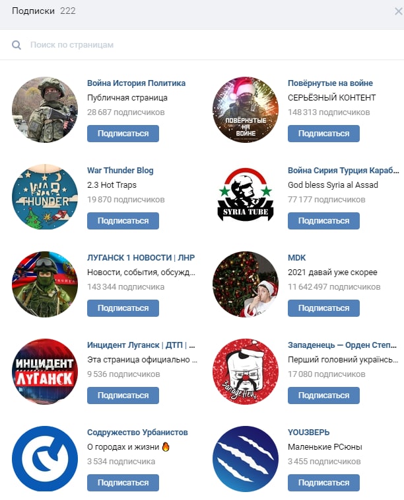Subscribe to War Thunder Blog

(x=123, y=221)
